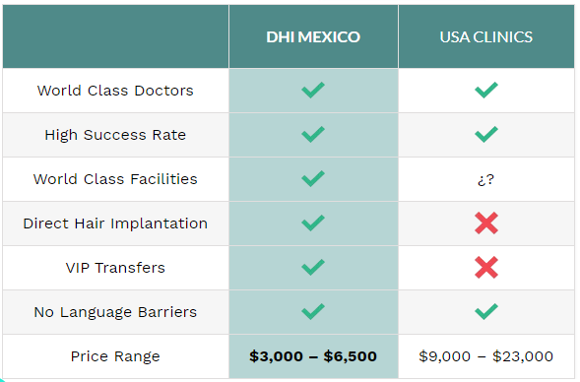Click DHI Mexico checkmark for No Language Barriers

313,312
